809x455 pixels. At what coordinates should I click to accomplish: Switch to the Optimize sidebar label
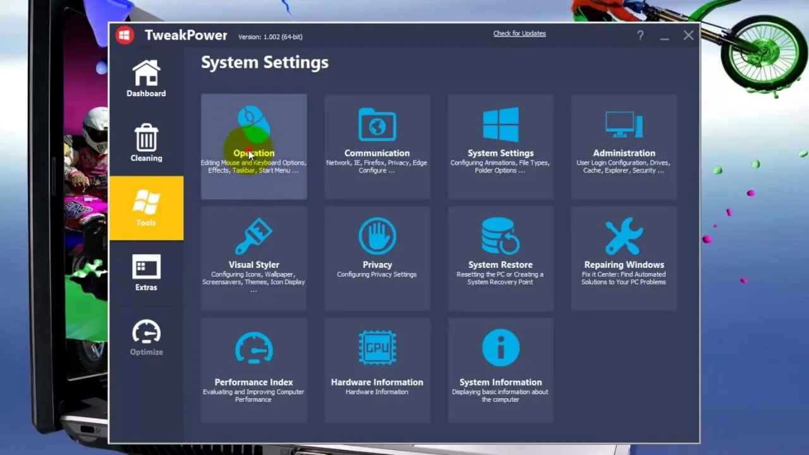tap(146, 352)
